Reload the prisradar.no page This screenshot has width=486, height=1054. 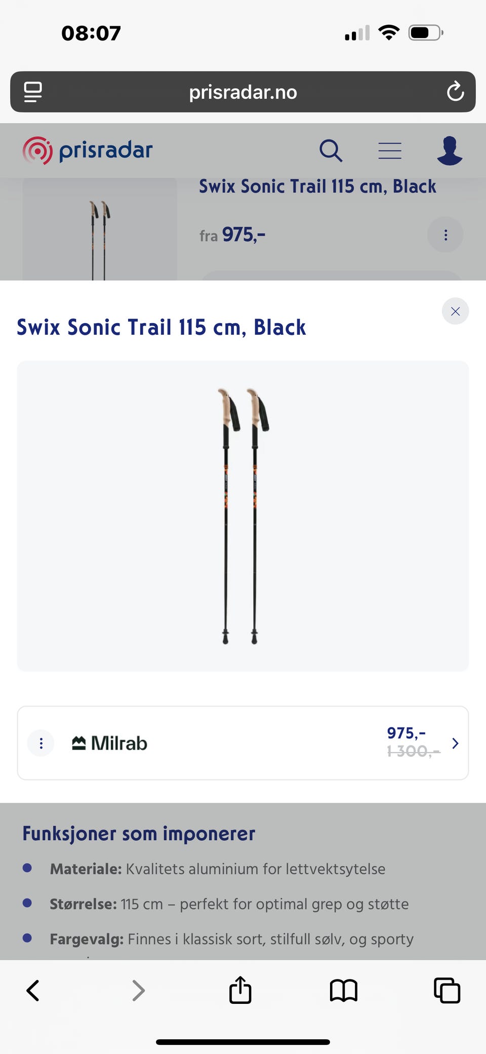coord(455,92)
